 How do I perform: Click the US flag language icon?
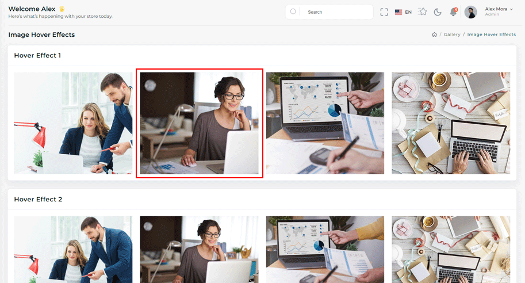(398, 12)
